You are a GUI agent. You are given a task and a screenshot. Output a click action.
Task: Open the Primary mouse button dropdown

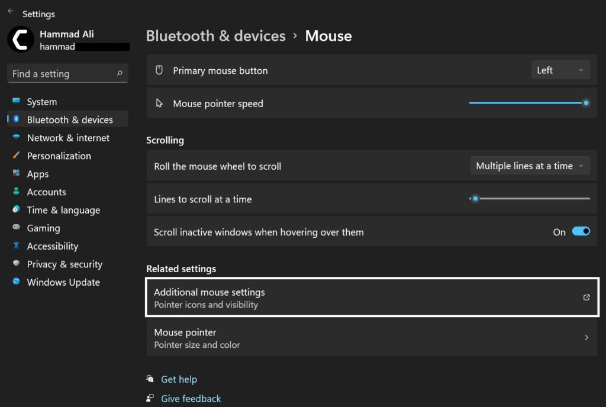click(x=559, y=69)
